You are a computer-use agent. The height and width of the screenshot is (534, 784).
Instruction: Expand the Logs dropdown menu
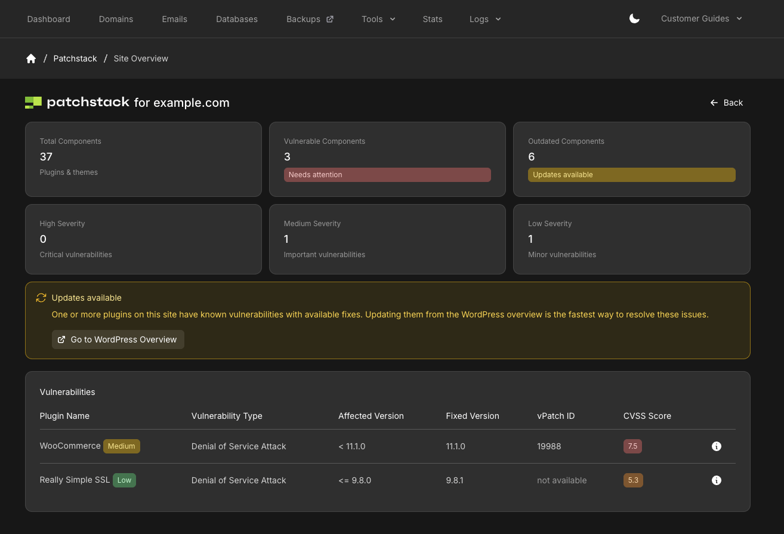[x=485, y=19]
